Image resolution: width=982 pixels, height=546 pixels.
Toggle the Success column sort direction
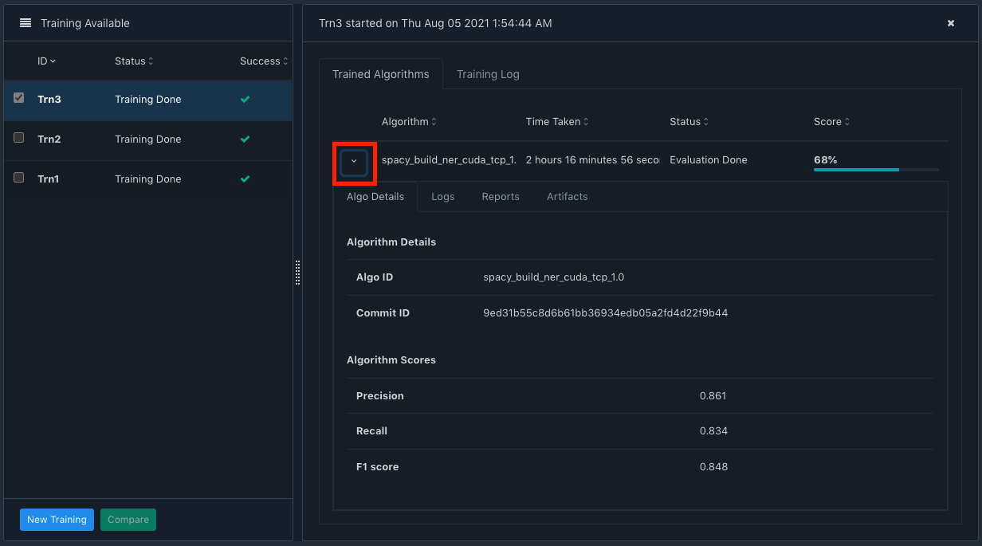[x=262, y=61]
